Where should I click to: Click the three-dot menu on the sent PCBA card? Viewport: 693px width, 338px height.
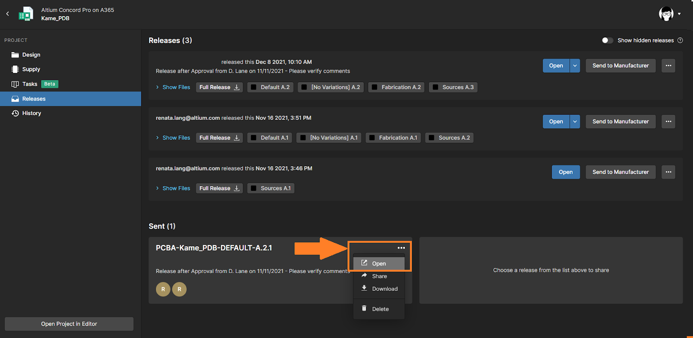(x=401, y=248)
